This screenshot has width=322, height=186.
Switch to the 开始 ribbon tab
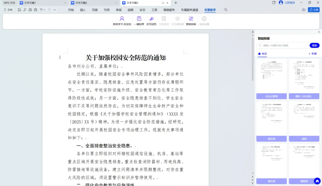[71, 10]
